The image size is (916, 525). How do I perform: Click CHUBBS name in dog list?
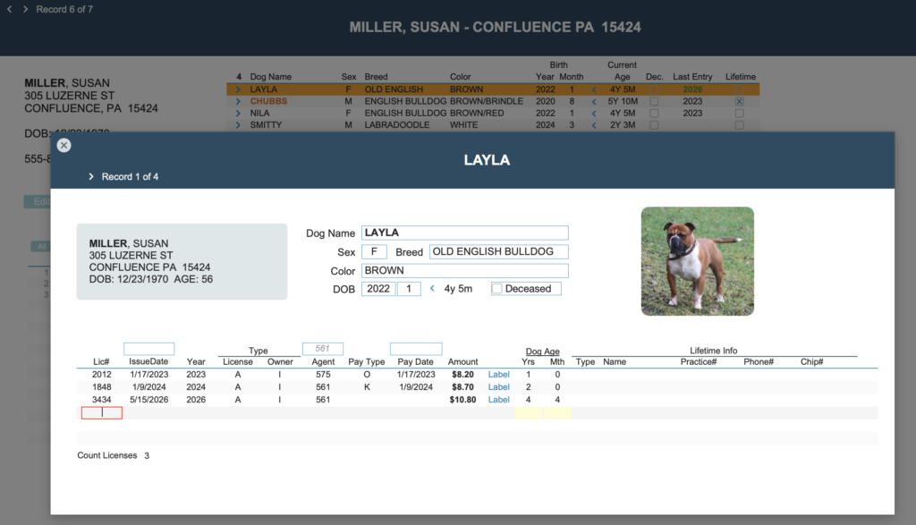click(x=268, y=101)
